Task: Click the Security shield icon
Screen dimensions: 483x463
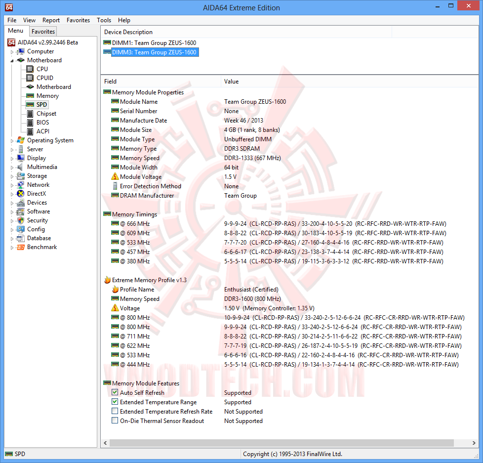Action: pos(21,220)
